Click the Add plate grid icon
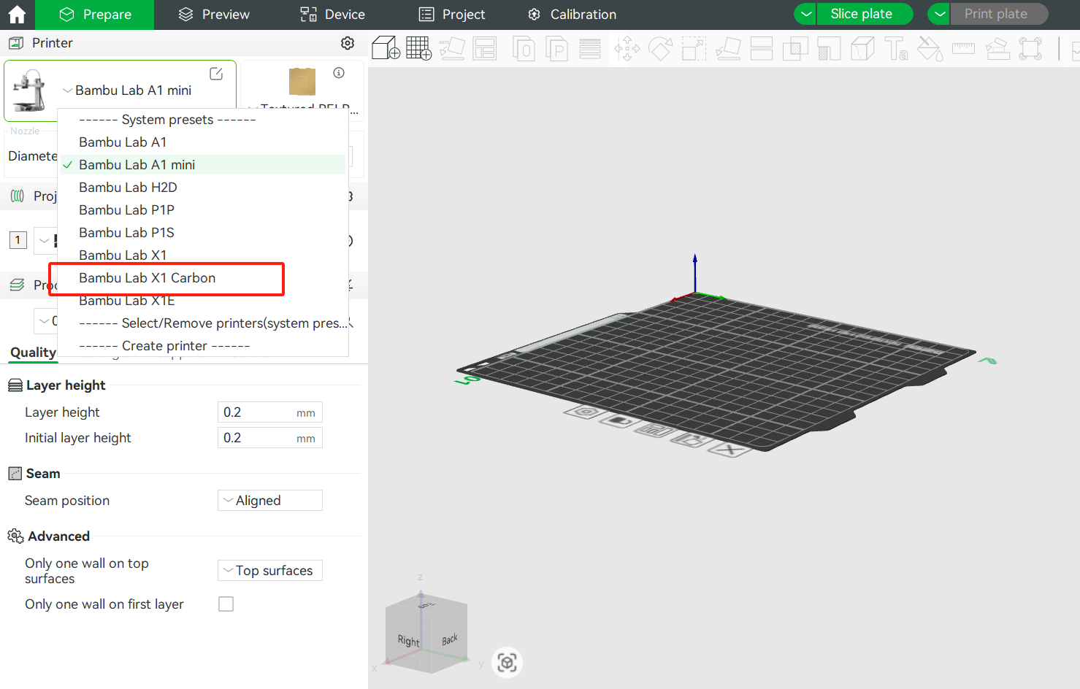 pos(418,49)
